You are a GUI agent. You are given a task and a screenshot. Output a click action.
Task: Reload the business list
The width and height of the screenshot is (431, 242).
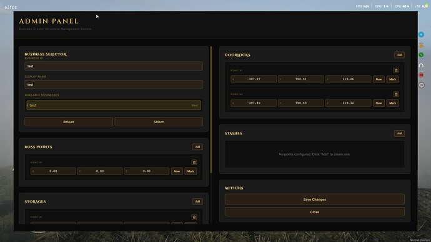point(69,122)
